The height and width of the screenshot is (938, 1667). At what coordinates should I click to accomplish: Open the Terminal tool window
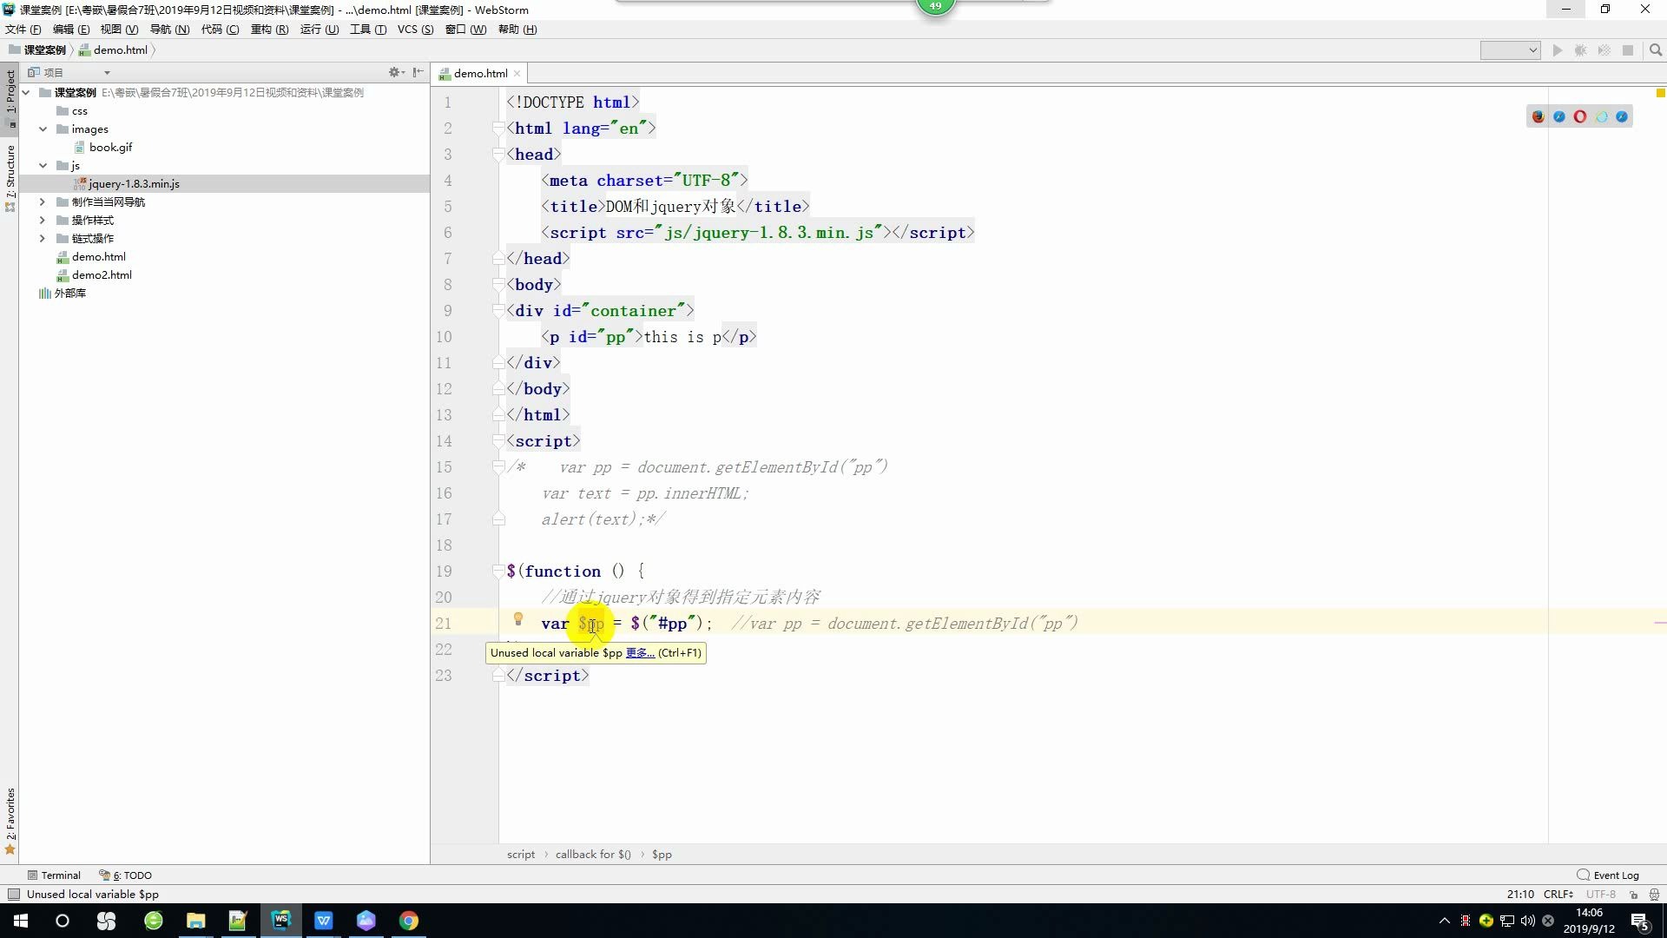[x=54, y=875]
